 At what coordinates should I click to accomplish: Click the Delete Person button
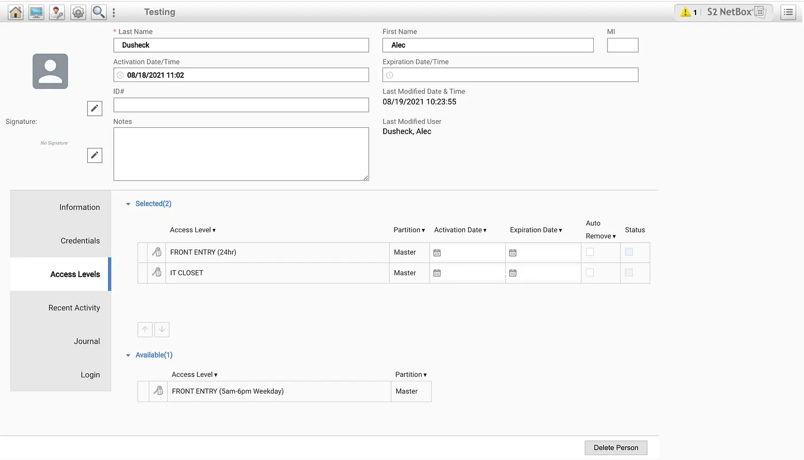click(616, 447)
